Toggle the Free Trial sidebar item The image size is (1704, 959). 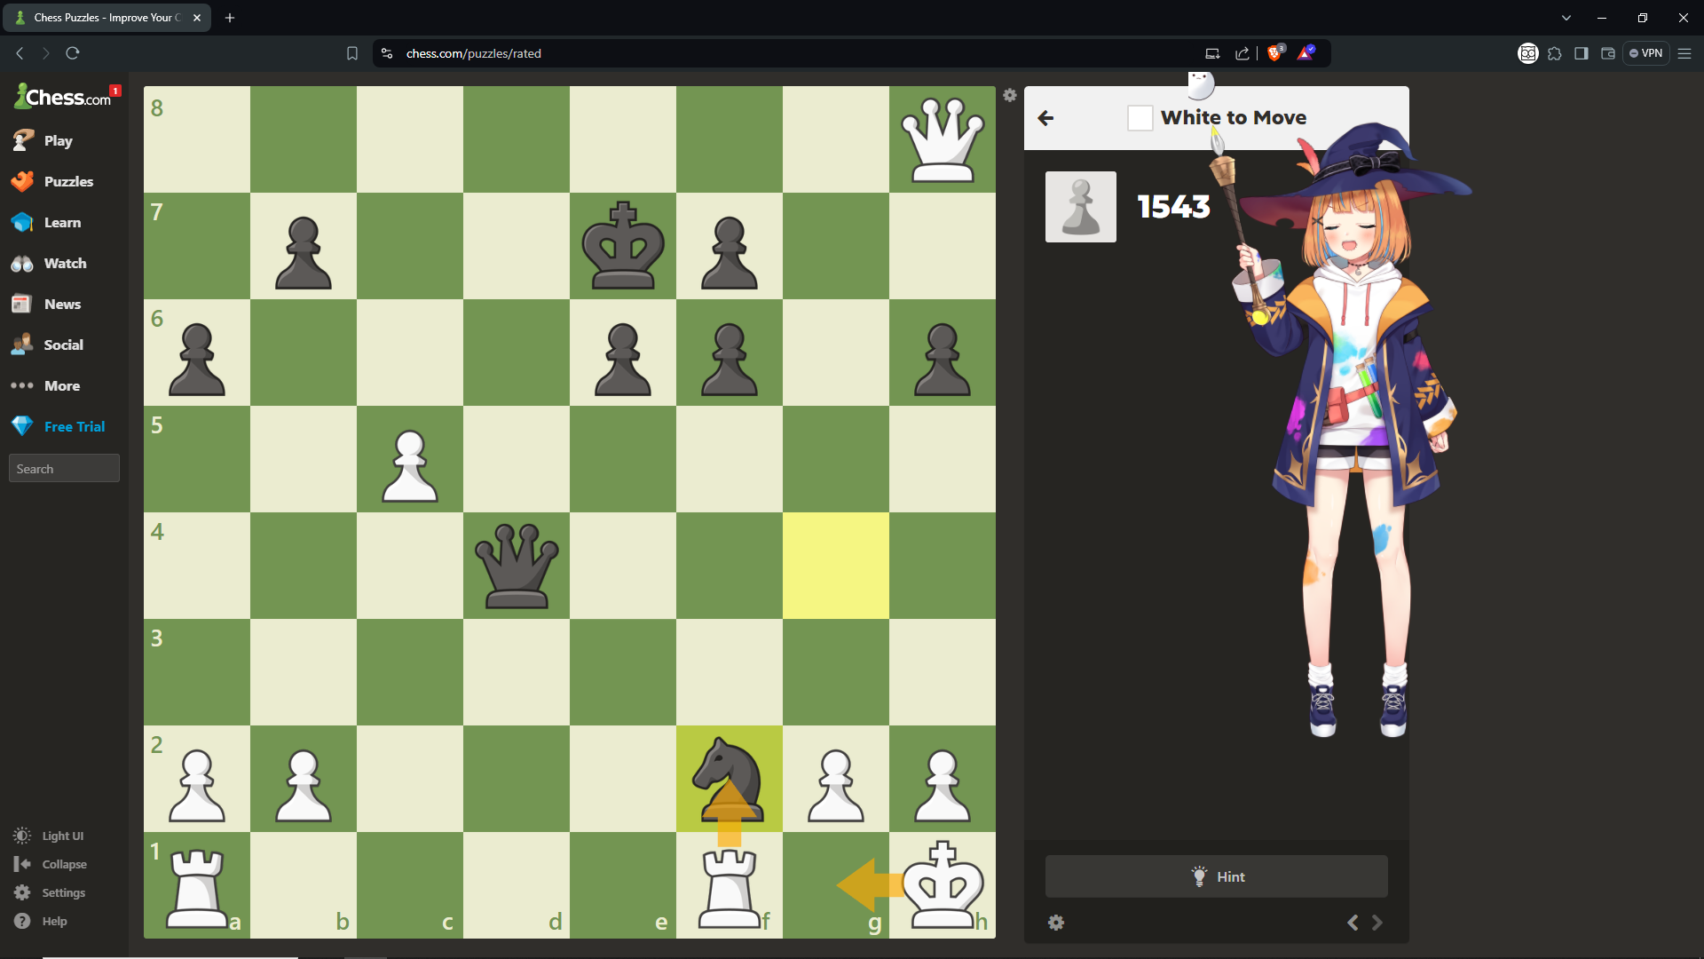pyautogui.click(x=65, y=425)
